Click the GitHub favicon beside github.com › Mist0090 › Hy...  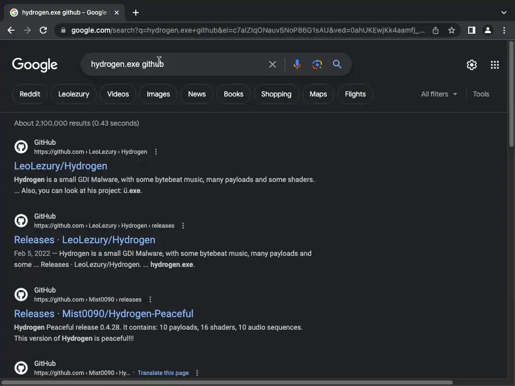tap(21, 368)
